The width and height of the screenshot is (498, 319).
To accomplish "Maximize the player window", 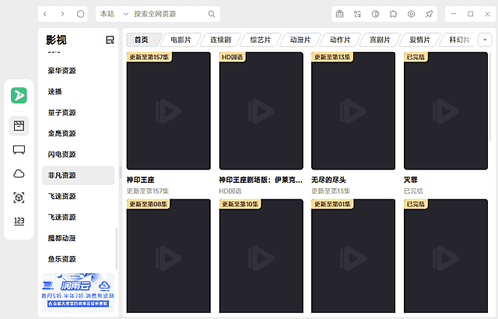I will [470, 14].
